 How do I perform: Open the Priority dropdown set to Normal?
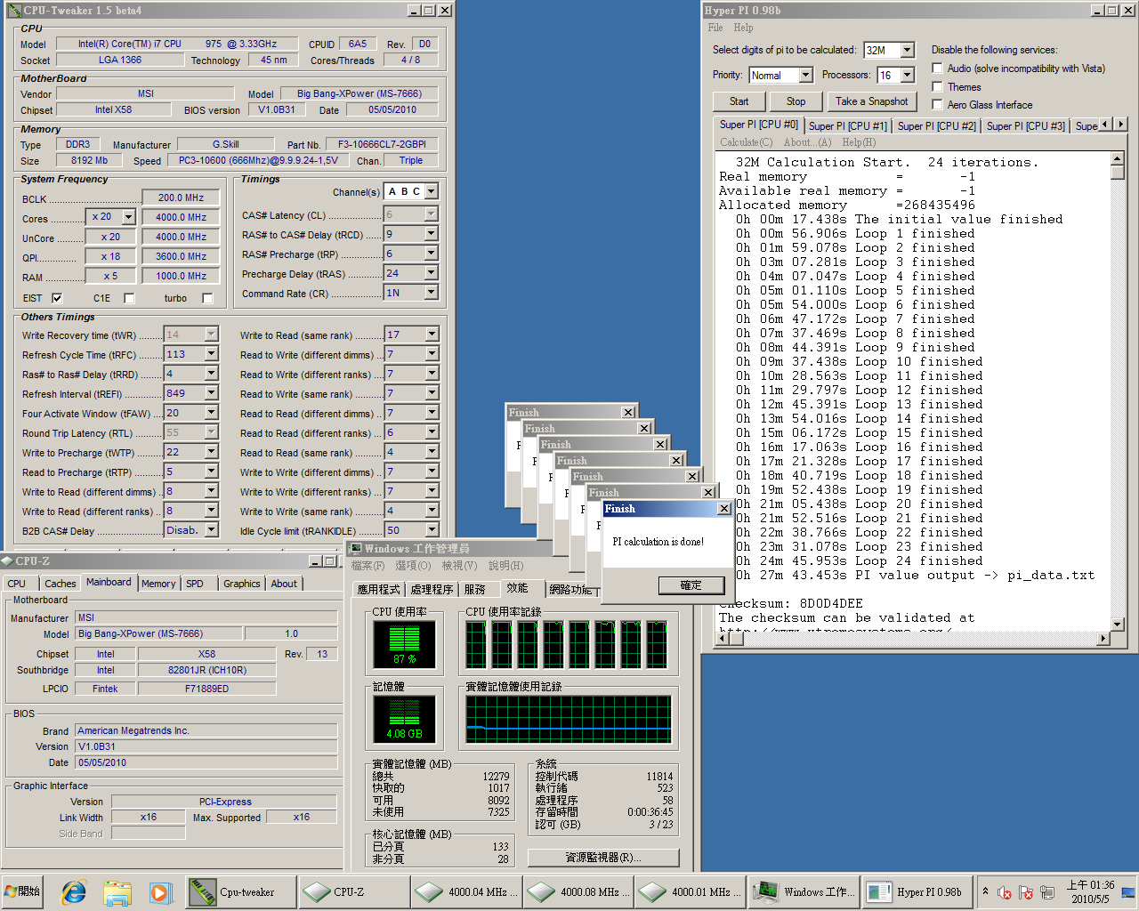805,76
